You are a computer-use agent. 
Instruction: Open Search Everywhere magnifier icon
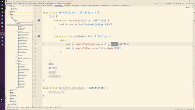tap(190, 3)
